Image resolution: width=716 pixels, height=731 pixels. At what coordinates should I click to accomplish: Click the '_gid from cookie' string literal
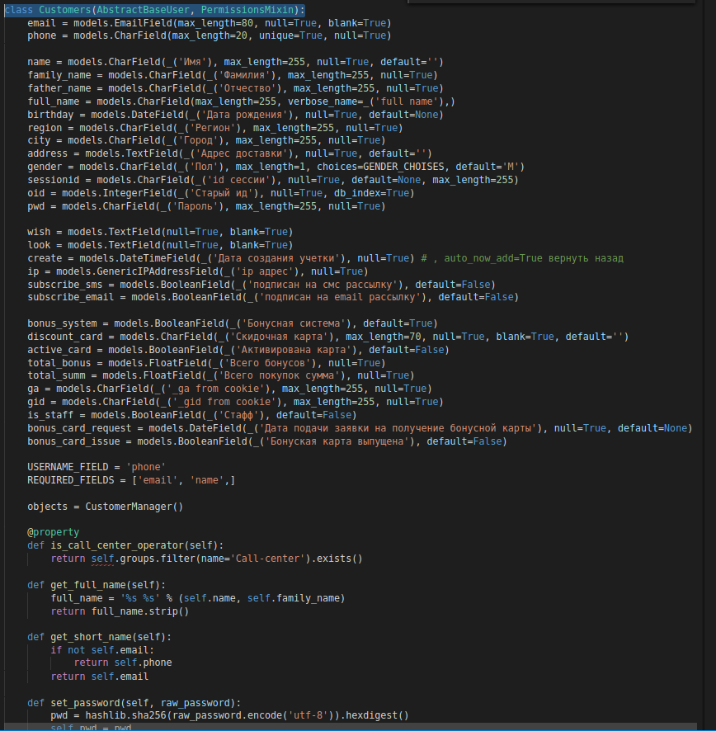[224, 402]
